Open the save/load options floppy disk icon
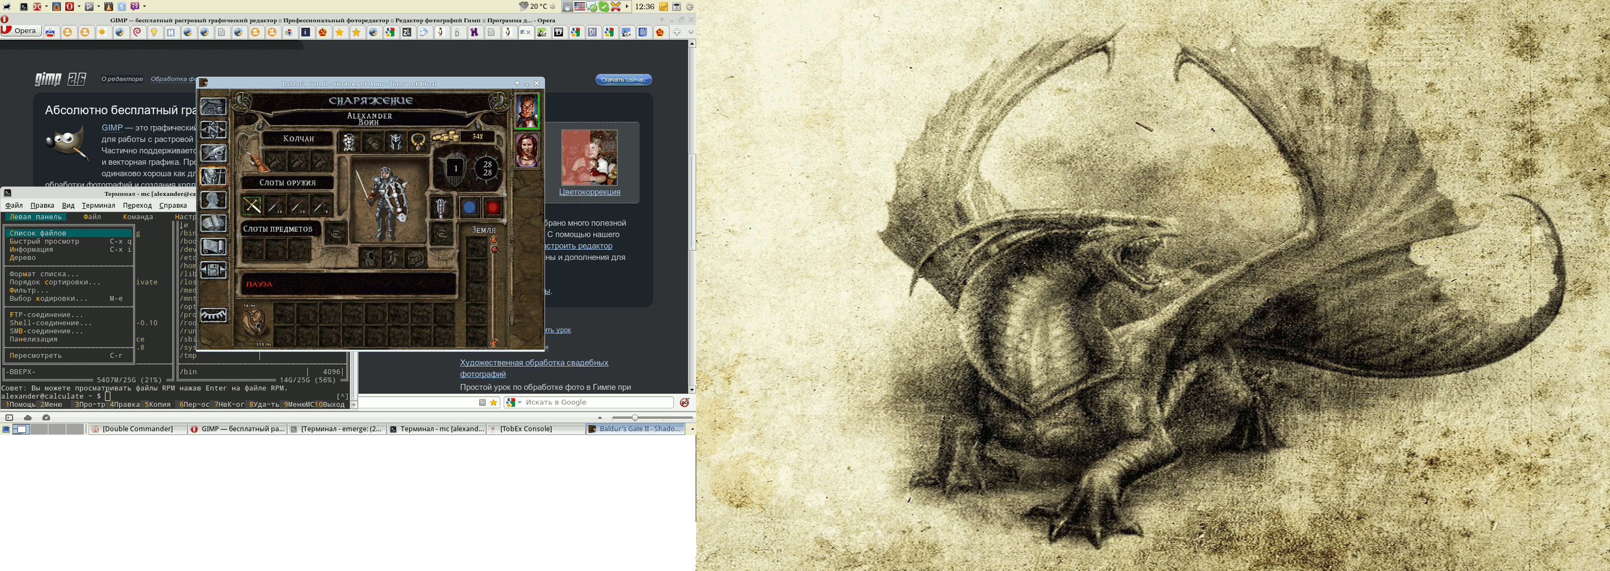The height and width of the screenshot is (571, 1610). (x=213, y=270)
